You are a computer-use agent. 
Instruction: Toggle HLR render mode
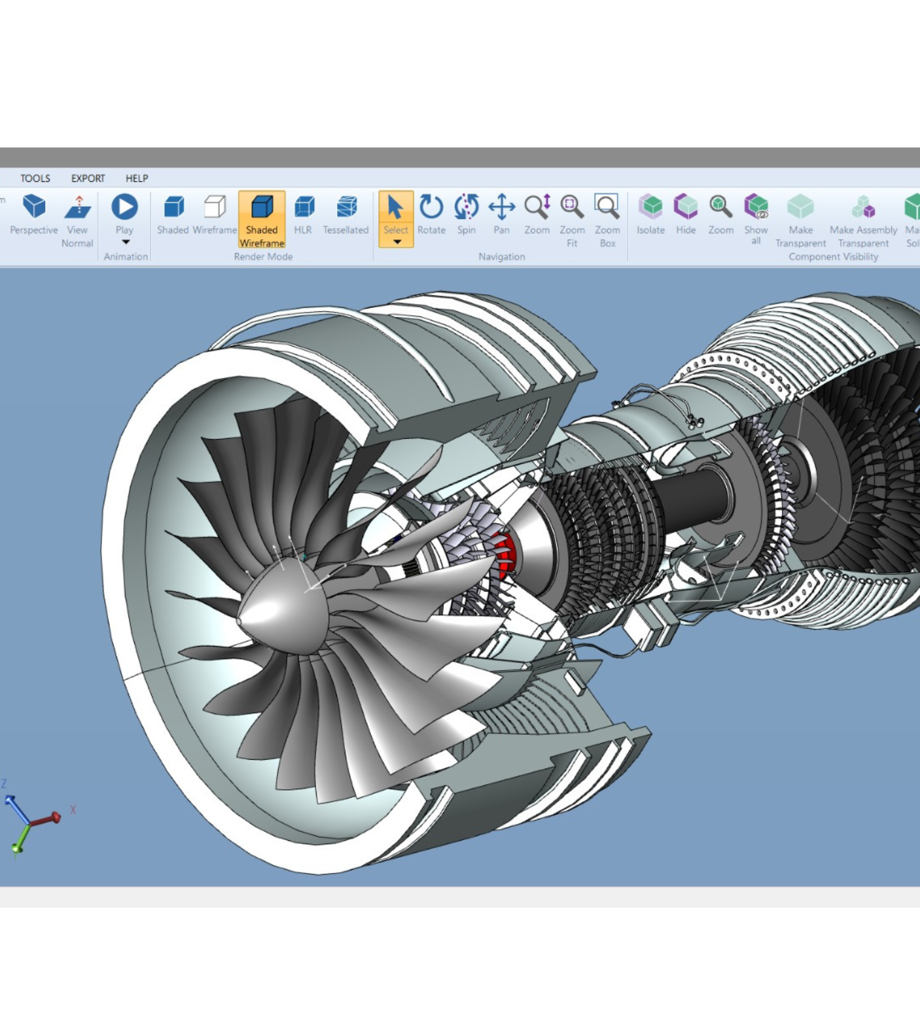point(303,214)
